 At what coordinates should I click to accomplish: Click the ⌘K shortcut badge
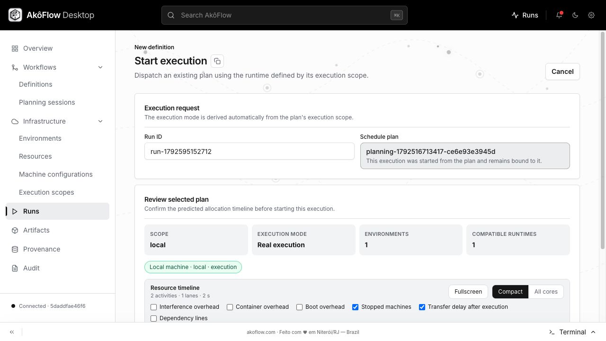[396, 15]
